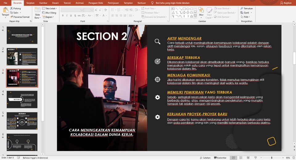Screen dimensions: 296x160
Task: Select slide 1 thumbnail
Action: point(22,35)
